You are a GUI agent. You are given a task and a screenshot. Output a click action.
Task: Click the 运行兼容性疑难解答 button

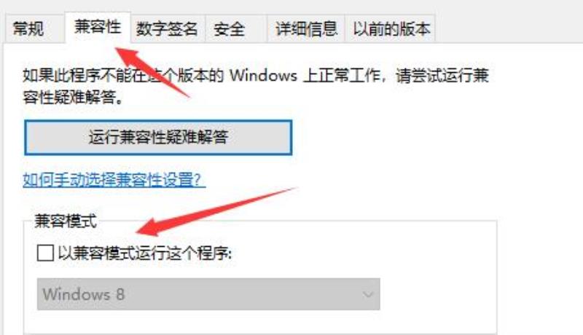(158, 138)
